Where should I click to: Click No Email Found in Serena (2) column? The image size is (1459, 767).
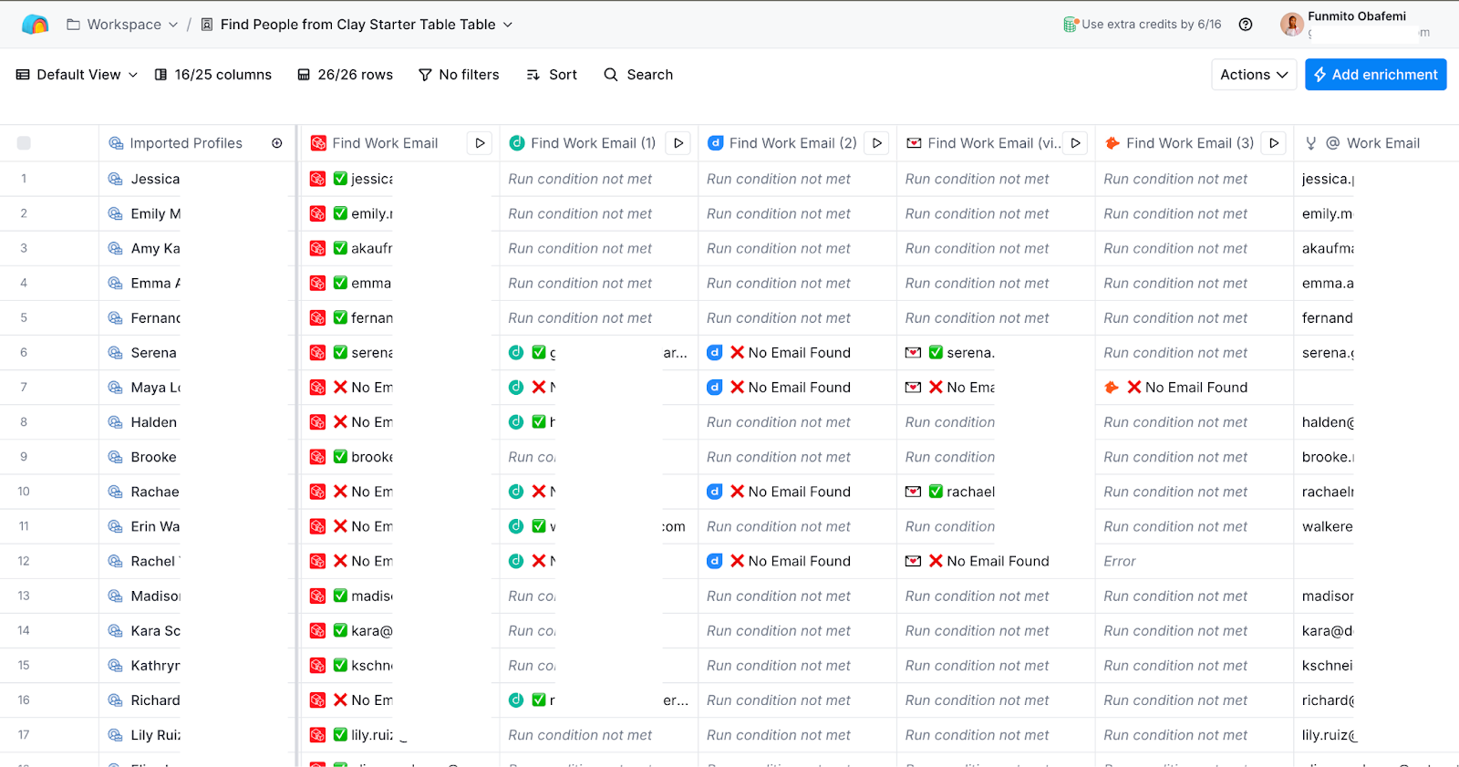[799, 353]
